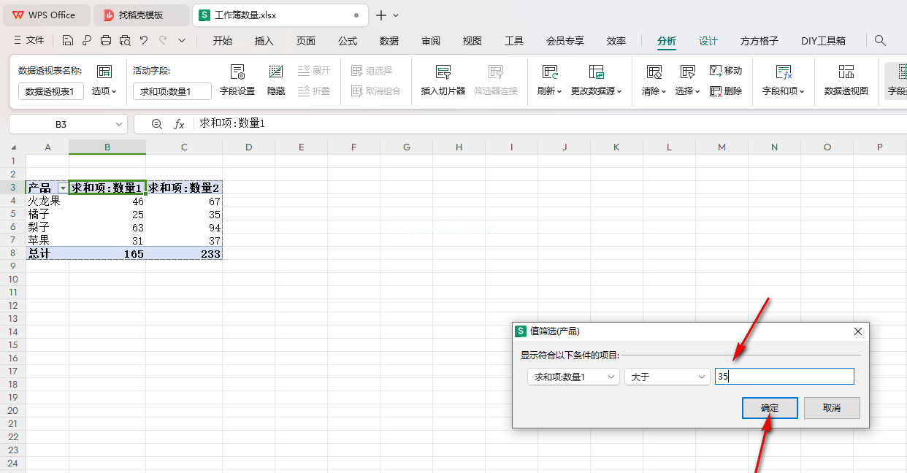
Task: Click the new tab plus button
Action: click(380, 15)
